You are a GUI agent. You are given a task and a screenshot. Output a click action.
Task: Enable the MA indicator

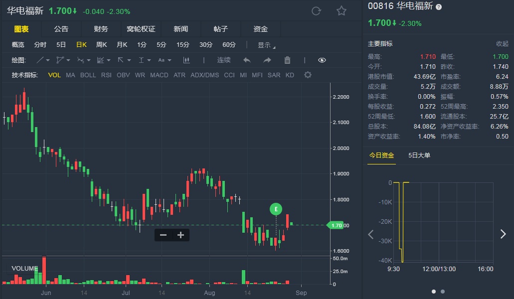70,75
